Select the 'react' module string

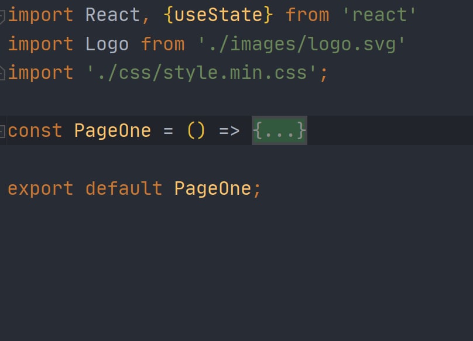click(379, 15)
